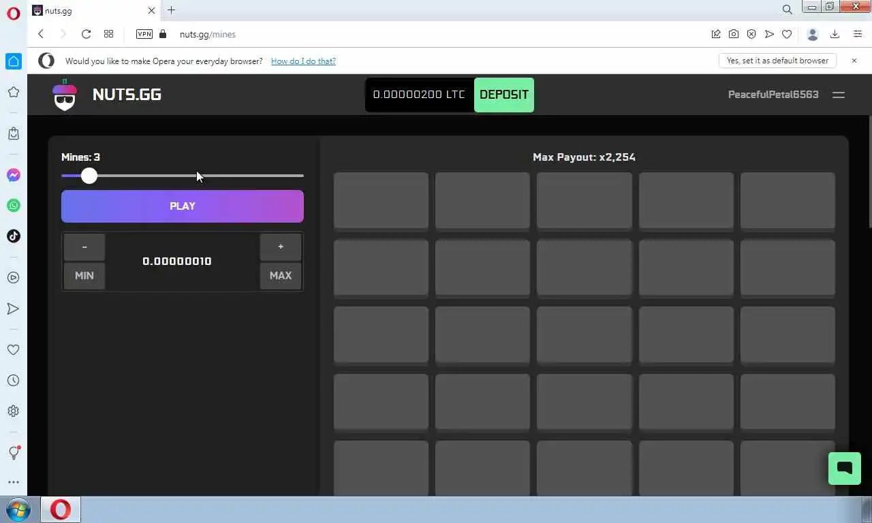Select the nuts.gg browser tab
872x523 pixels.
tap(93, 10)
